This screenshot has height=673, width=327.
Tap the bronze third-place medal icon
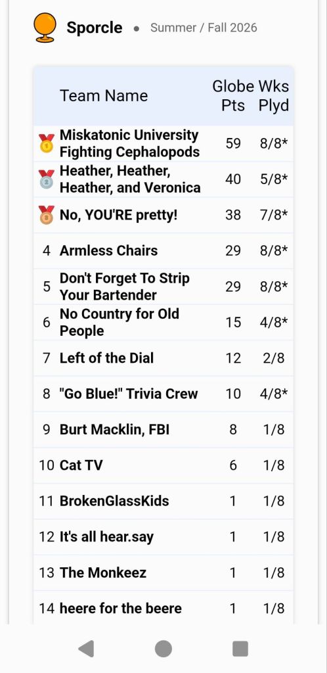46,215
